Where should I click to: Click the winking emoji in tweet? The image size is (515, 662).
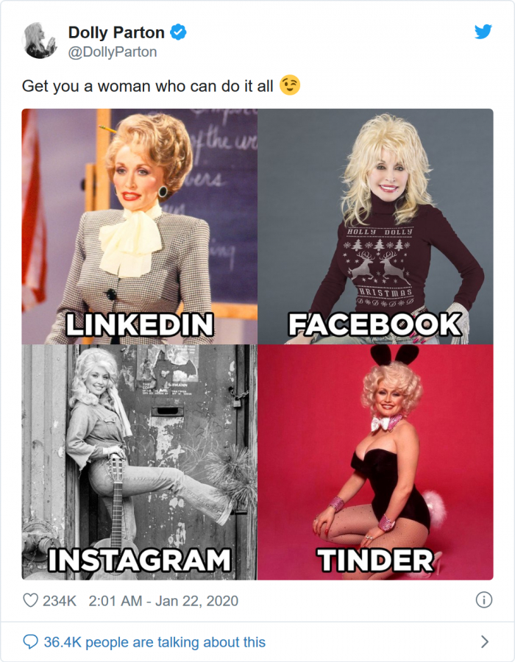(290, 85)
